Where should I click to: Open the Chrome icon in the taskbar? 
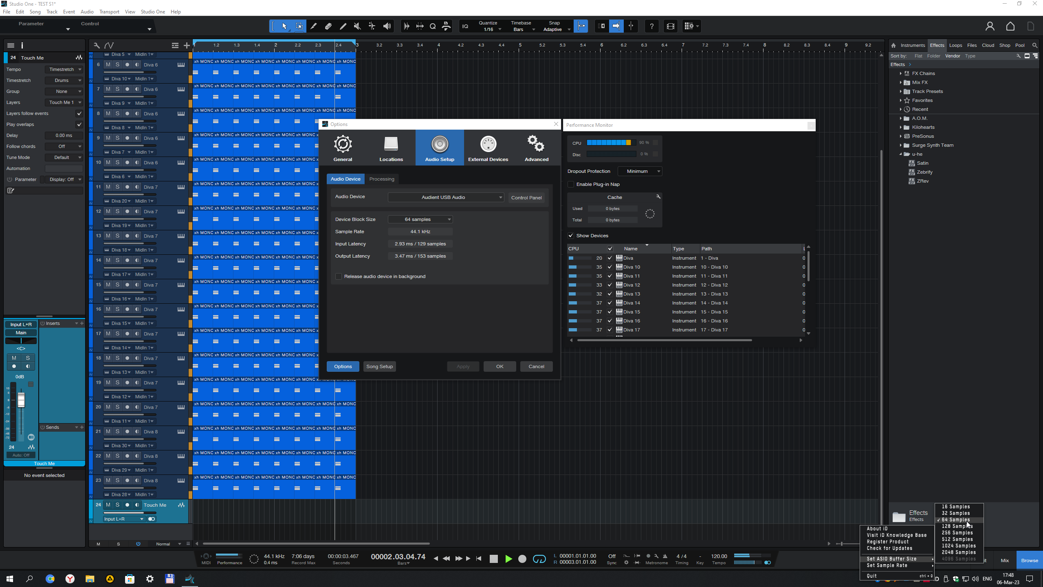coord(50,579)
